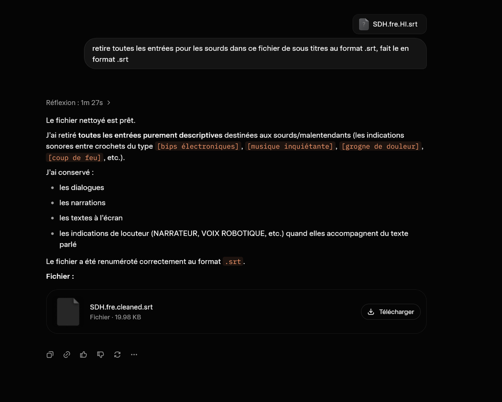The width and height of the screenshot is (502, 402).
Task: Open the SDH.fre.cleaned.srt file name
Action: tap(122, 307)
